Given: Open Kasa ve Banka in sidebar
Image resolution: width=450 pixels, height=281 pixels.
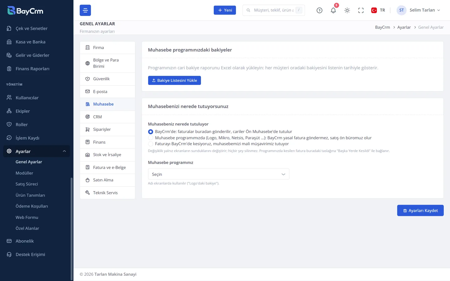Looking at the screenshot, I should [37, 42].
